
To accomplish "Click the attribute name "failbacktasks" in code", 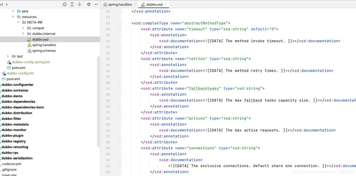I will (204, 88).
